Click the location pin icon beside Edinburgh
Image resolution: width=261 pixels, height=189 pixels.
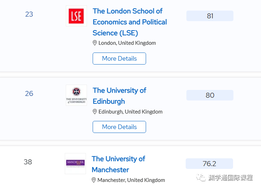[x=95, y=112]
